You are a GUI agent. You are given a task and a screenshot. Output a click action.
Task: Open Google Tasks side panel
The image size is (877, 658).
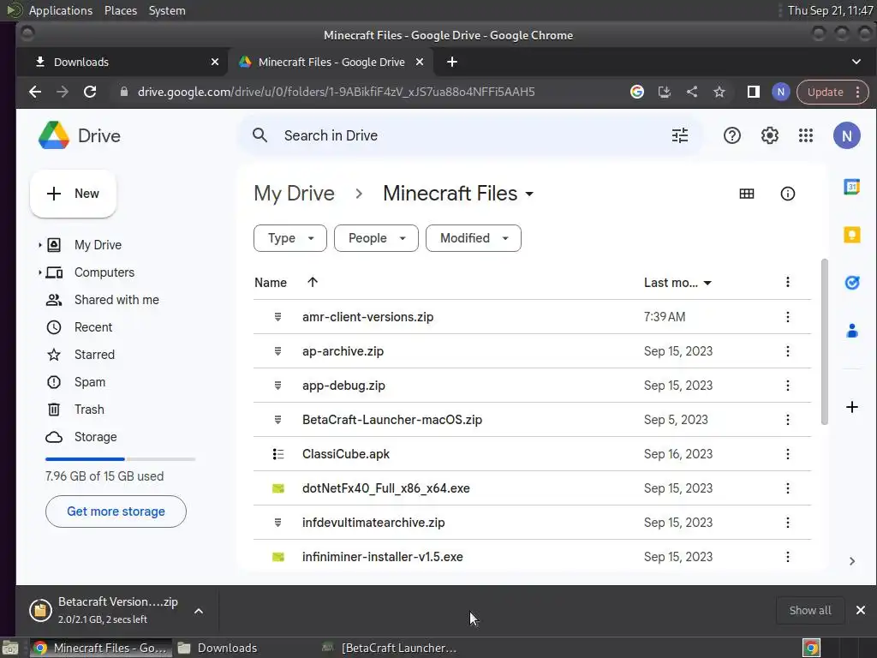[x=852, y=283]
